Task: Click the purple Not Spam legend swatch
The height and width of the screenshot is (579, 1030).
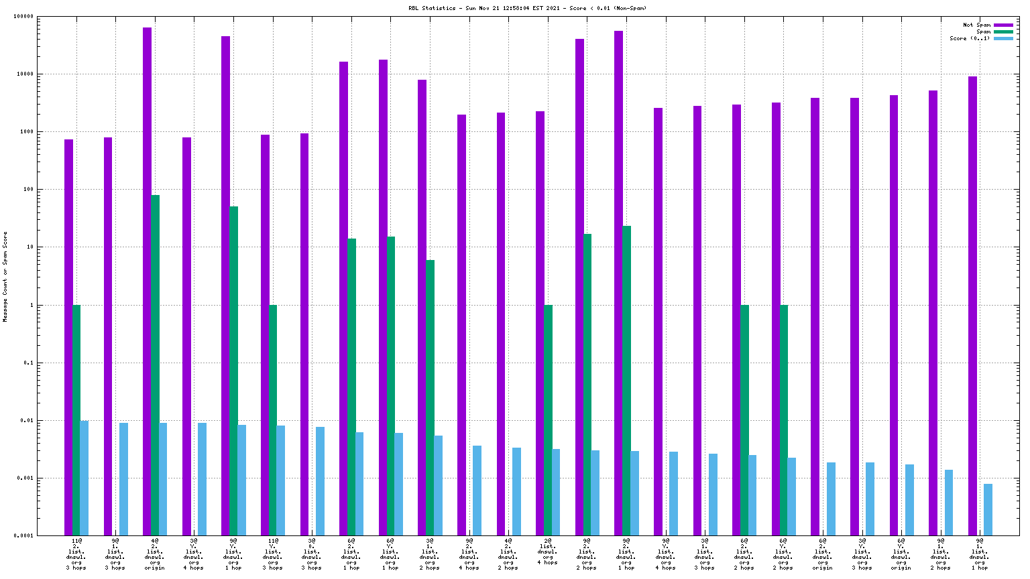Action: (1003, 25)
